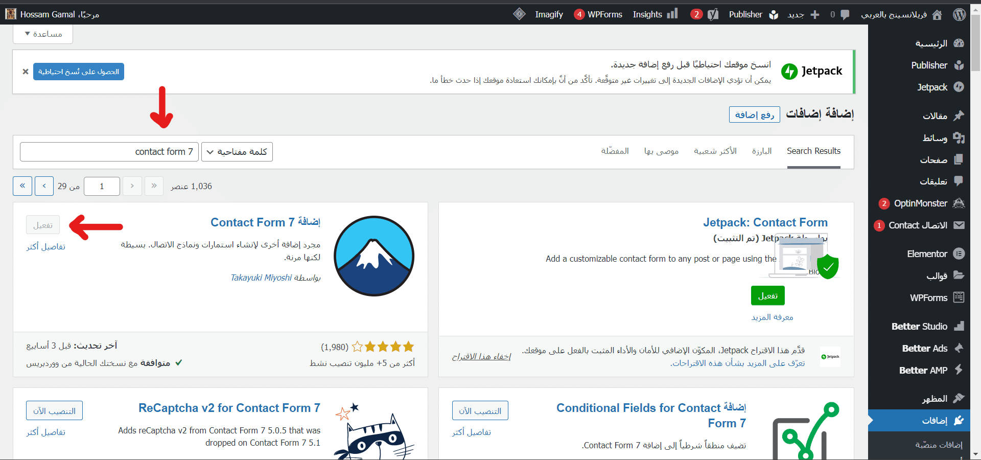Image resolution: width=981 pixels, height=460 pixels.
Task: Dismiss the Jetpack backup notice
Action: (26, 72)
